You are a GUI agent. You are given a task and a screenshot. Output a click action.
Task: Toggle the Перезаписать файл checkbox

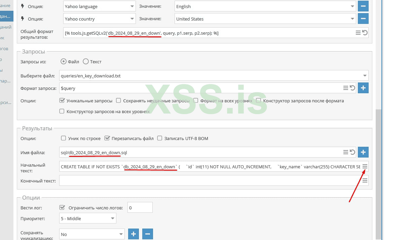tap(107, 138)
